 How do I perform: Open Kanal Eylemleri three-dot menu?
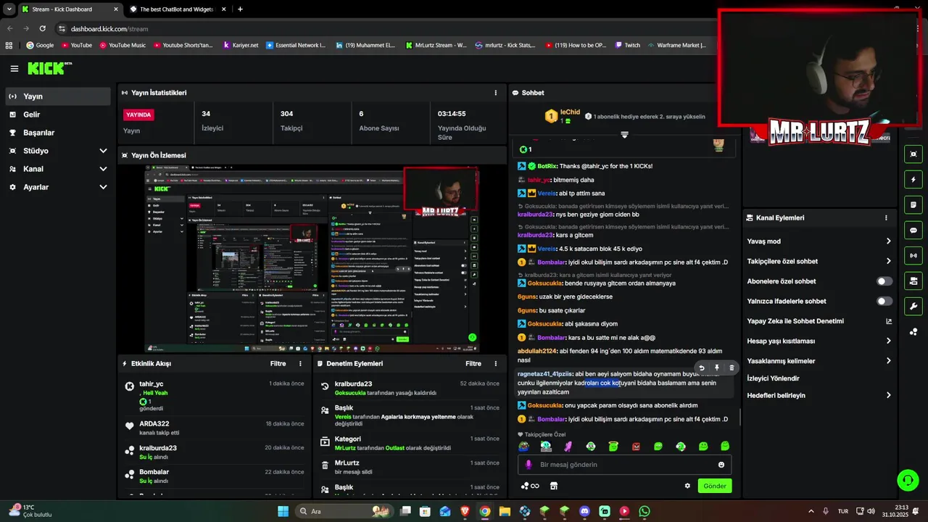886,217
